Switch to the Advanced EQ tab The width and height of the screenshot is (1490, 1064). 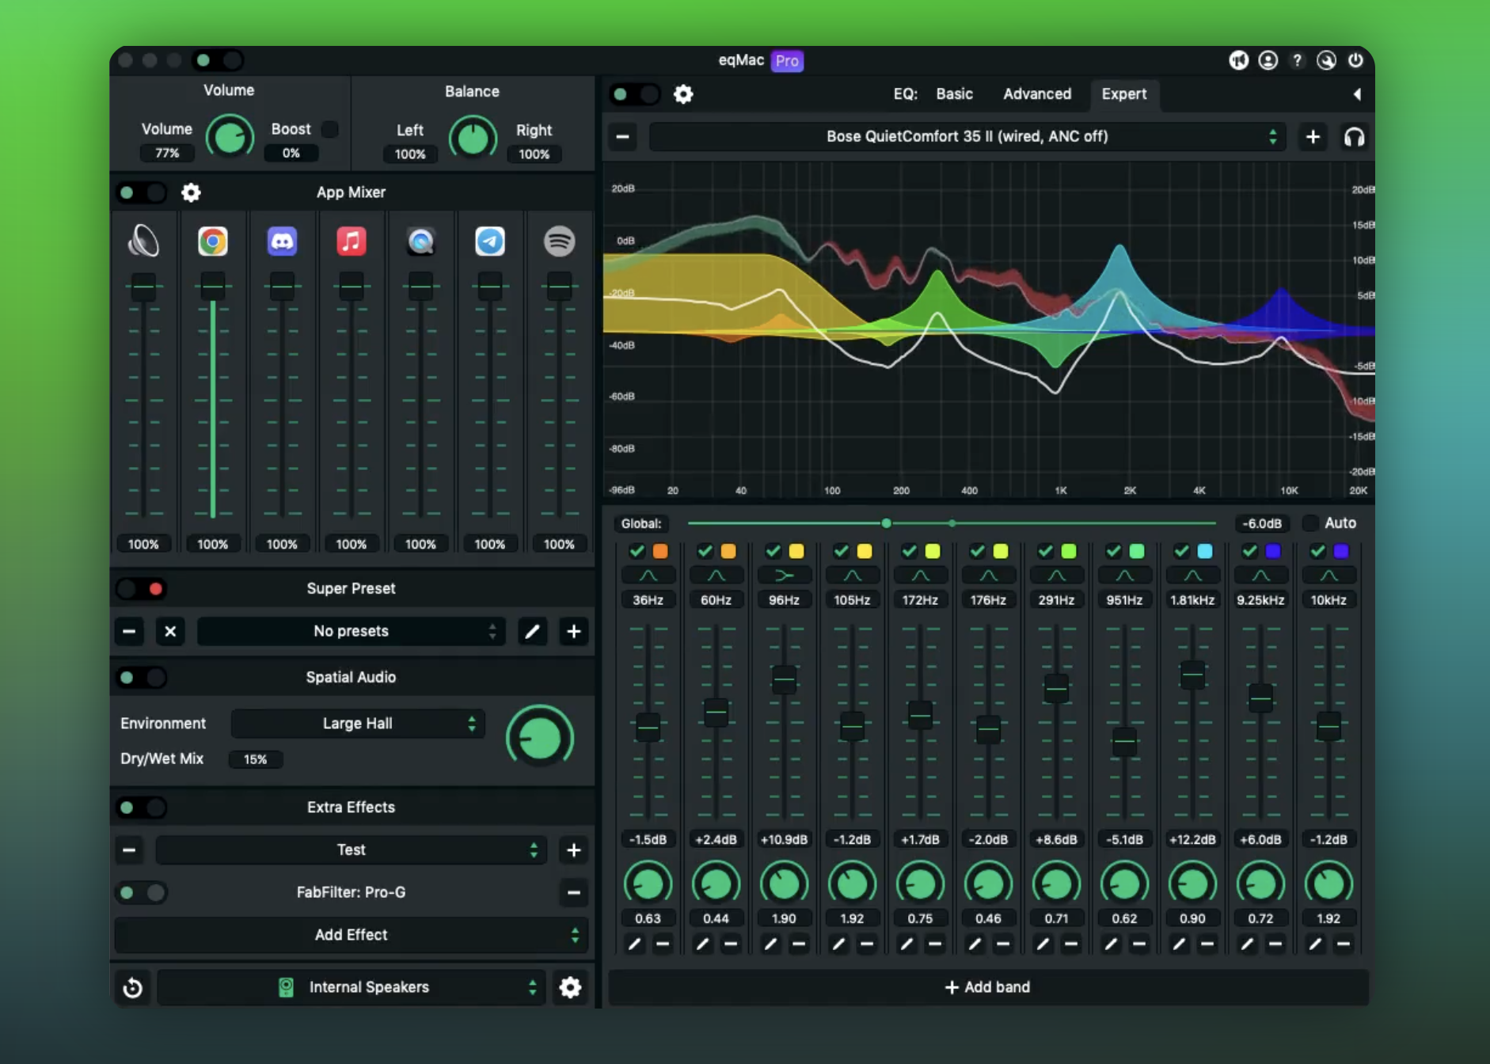tap(1037, 94)
